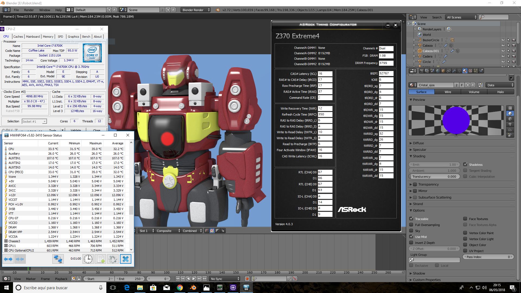This screenshot has width=521, height=293.
Task: Jump to the first frame in timeline
Action: [x=177, y=279]
